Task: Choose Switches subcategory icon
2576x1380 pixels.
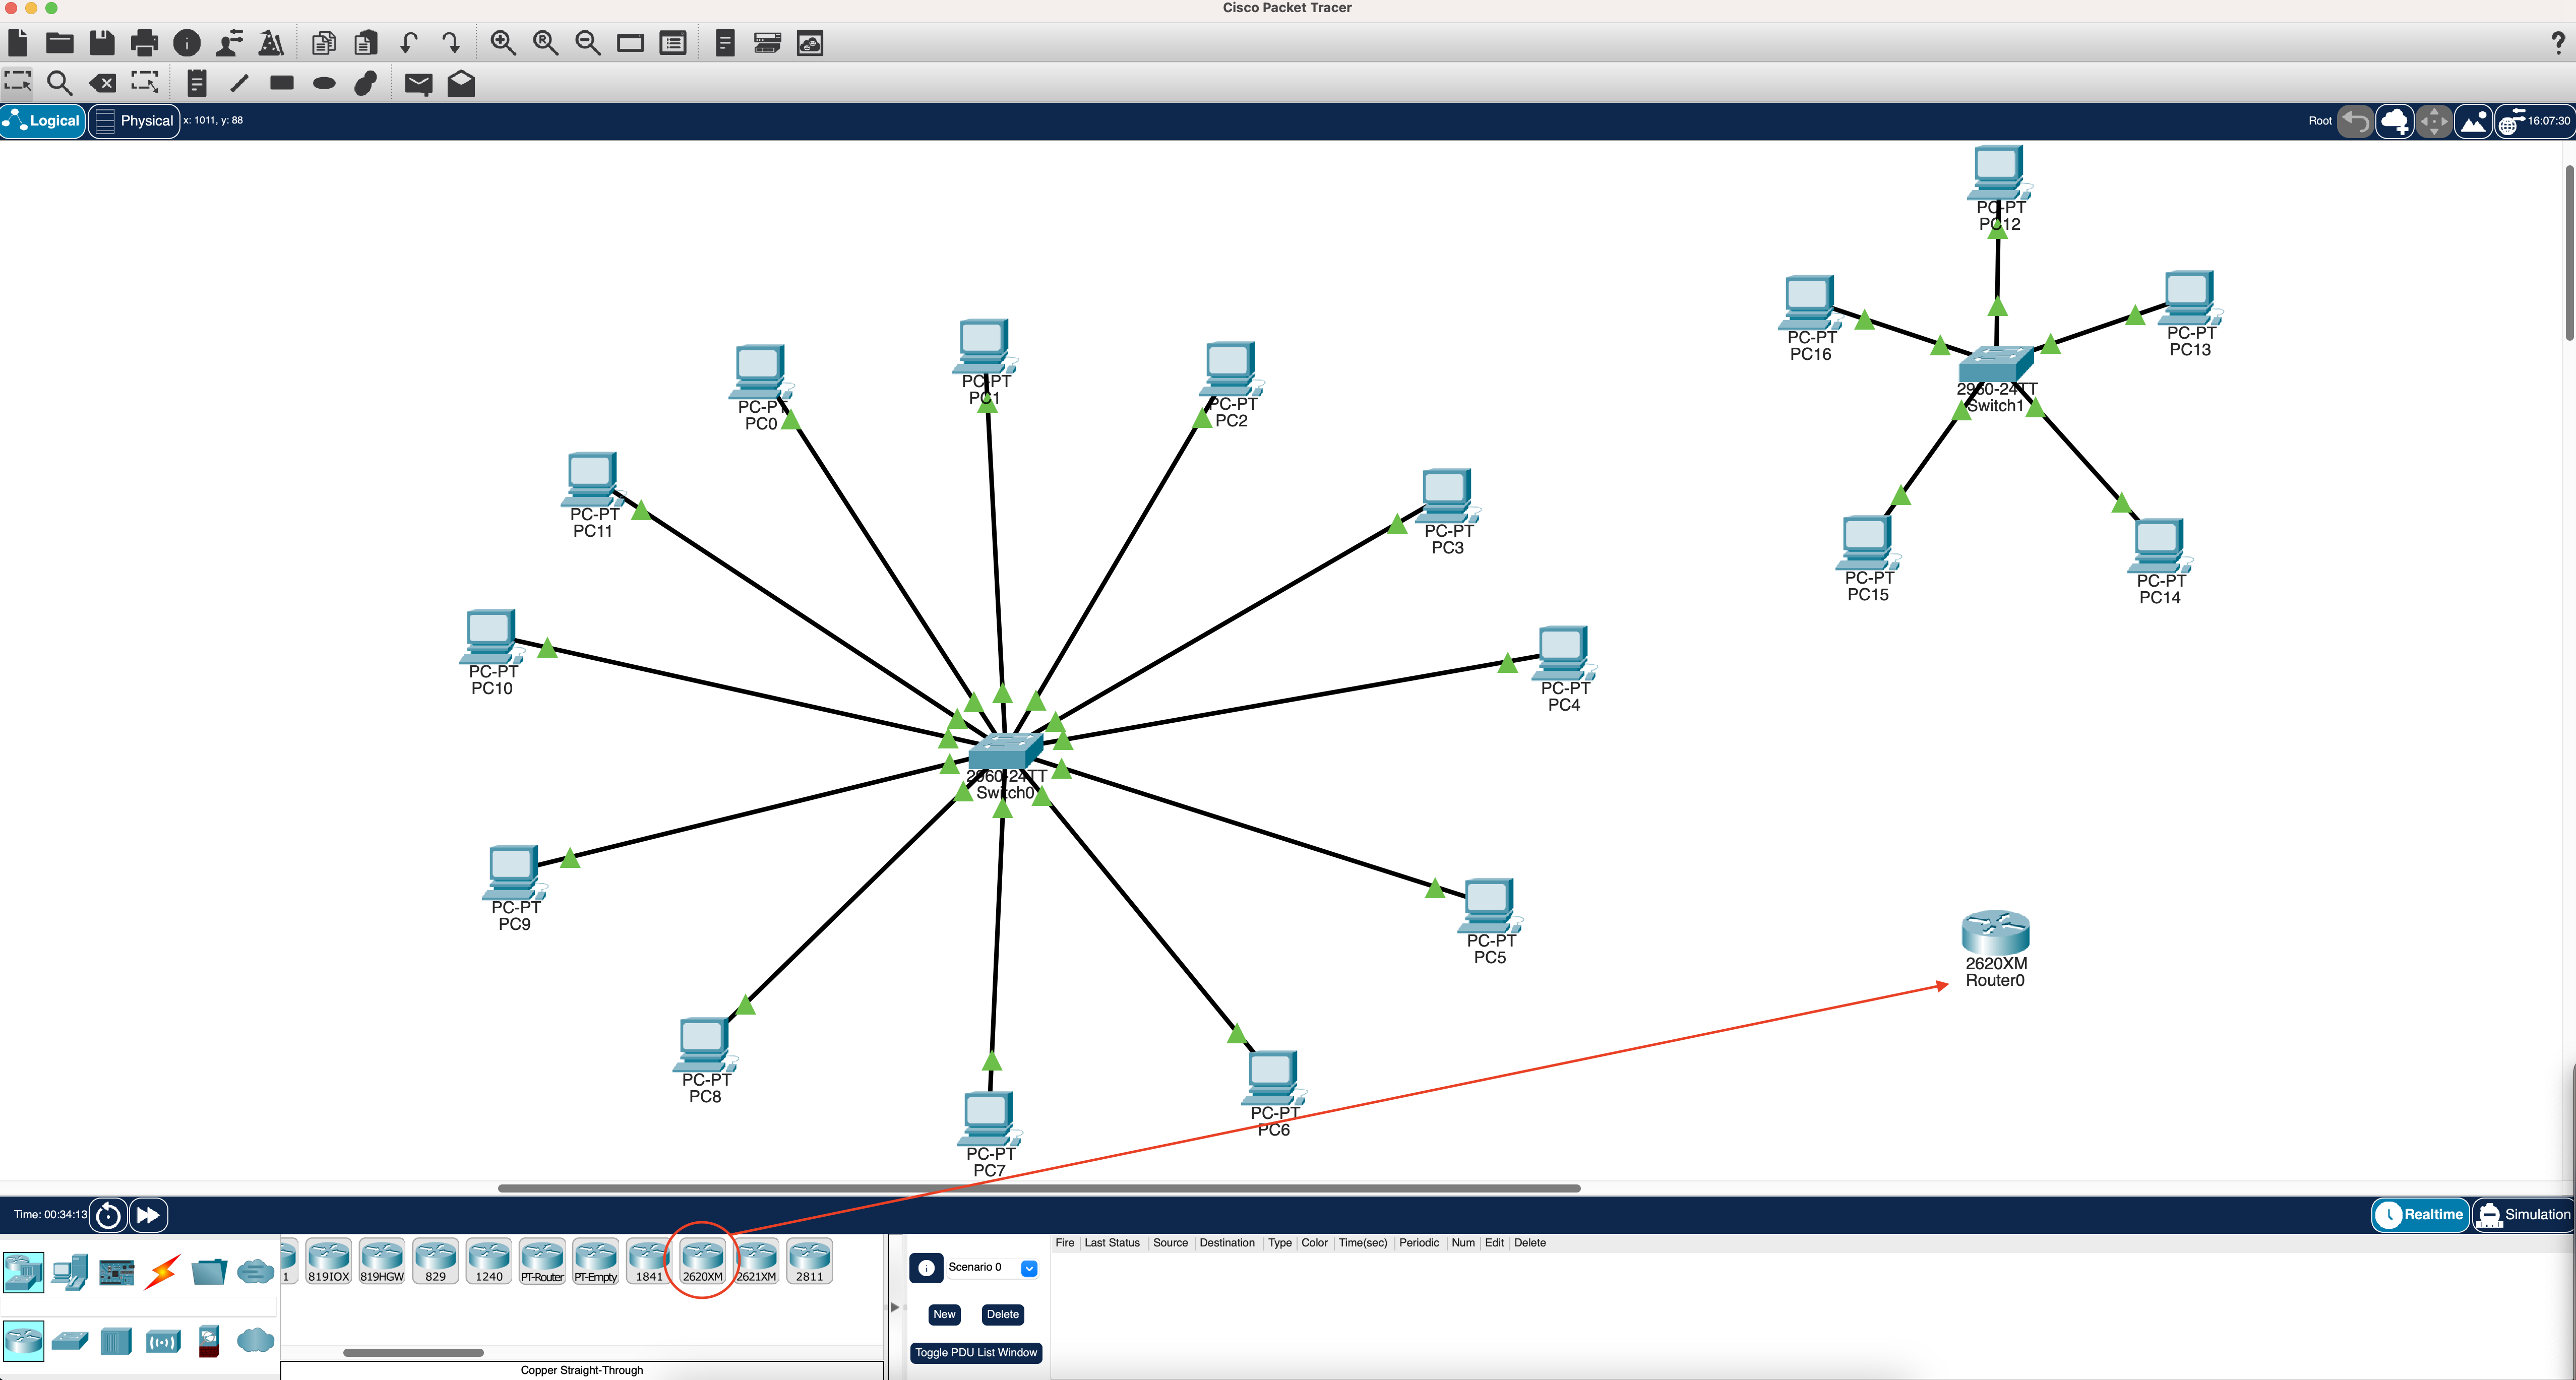Action: [70, 1340]
